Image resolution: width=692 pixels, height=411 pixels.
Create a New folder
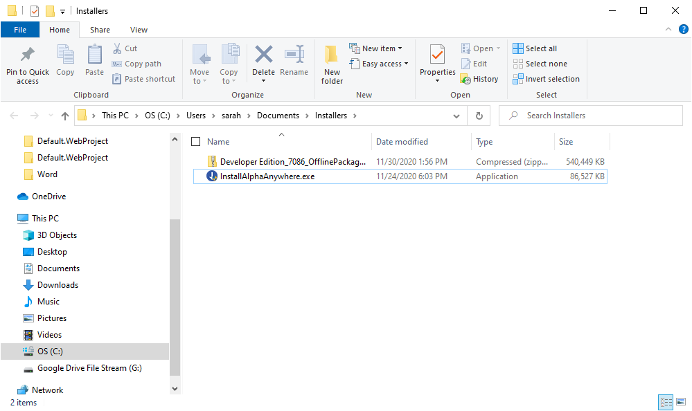[x=332, y=64]
